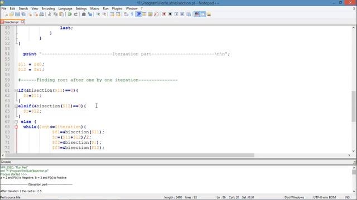Viewport: 357px width, 200px height.
Task: Close the current document with the Close toolbar icon
Action: click(x=30, y=14)
